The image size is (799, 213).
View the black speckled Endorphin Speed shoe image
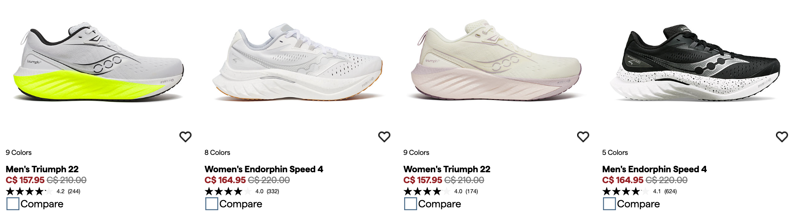coord(695,63)
